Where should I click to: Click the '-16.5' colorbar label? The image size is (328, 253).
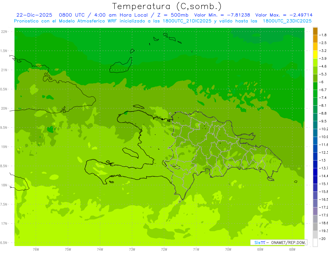(323, 200)
